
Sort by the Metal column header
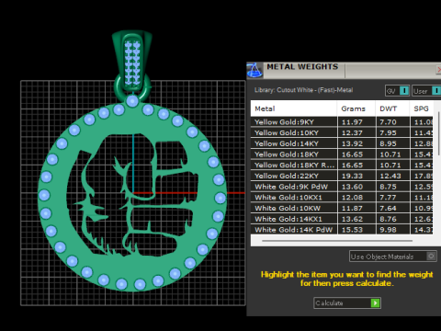pyautogui.click(x=294, y=108)
